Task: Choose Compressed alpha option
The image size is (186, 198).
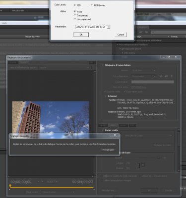Action: pyautogui.click(x=75, y=15)
